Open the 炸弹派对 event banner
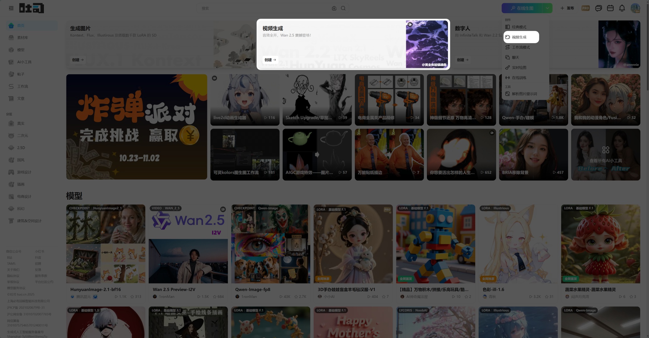This screenshot has height=338, width=649. pos(136,127)
